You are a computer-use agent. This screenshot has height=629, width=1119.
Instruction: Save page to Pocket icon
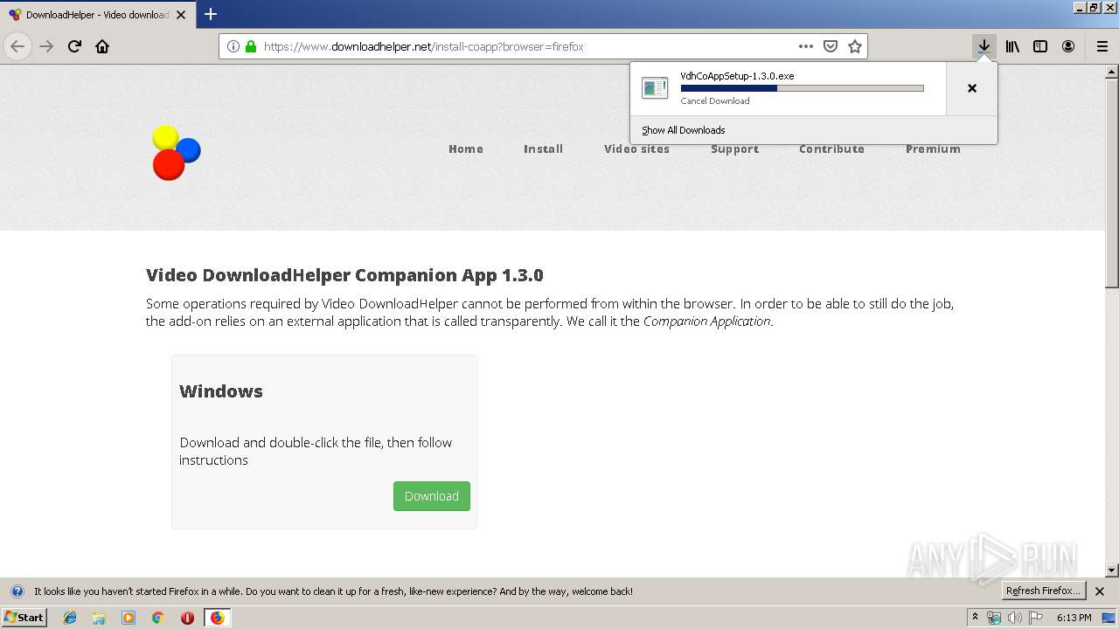pyautogui.click(x=831, y=46)
